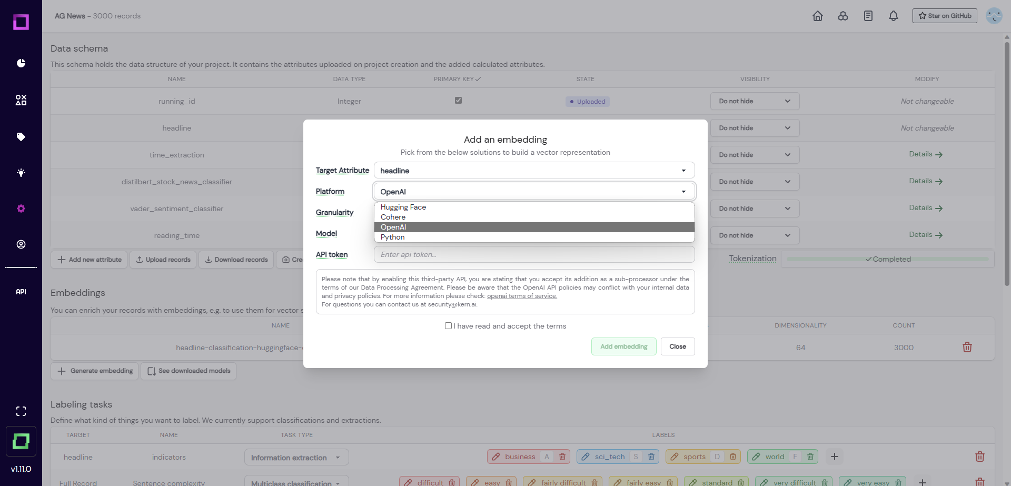Edit the world label pencil icon
This screenshot has width=1011, height=486.
[756, 457]
